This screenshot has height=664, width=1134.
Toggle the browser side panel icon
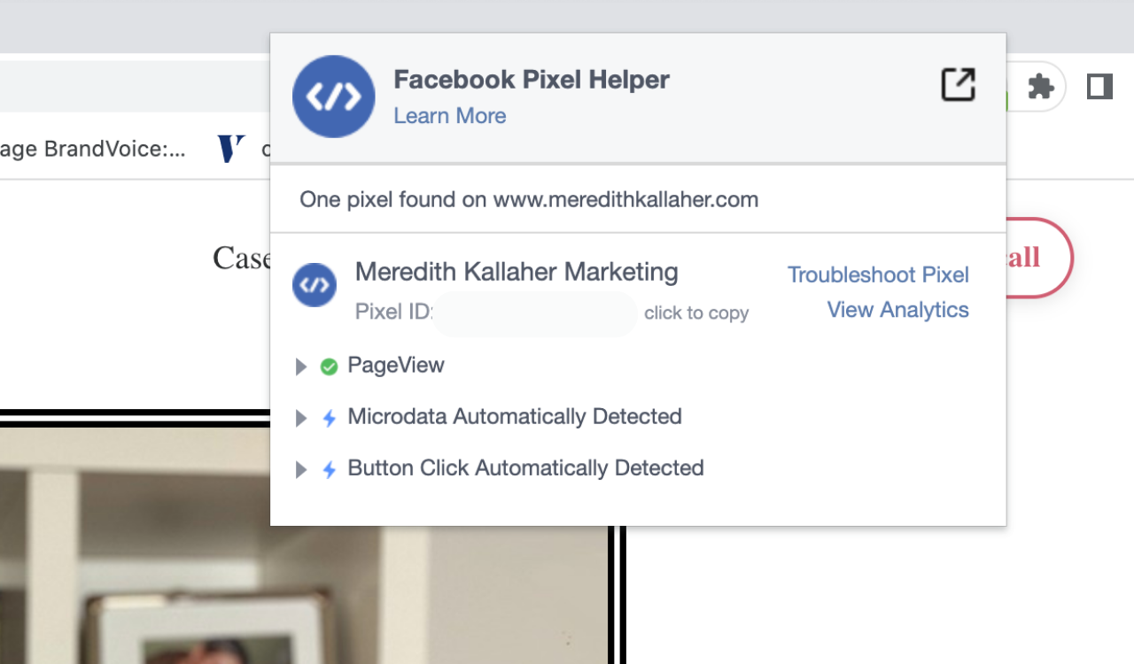1099,86
